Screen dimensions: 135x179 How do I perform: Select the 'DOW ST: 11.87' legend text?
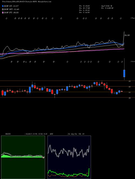point(11,6)
